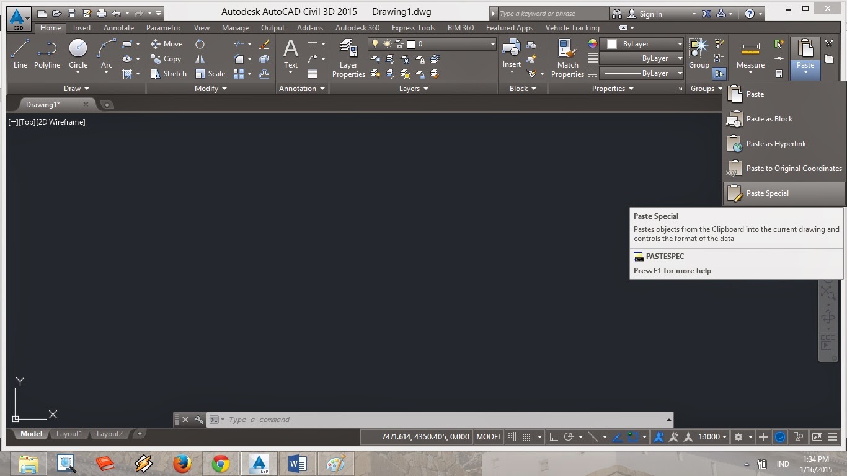Expand the Block panel

click(523, 89)
